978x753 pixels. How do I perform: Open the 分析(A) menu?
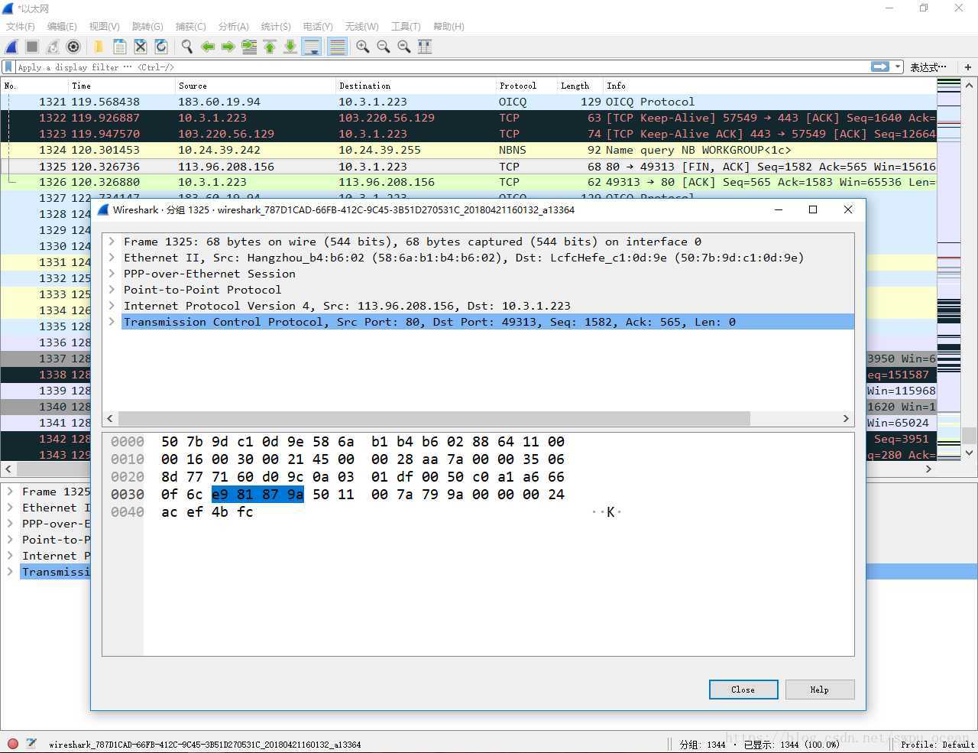[x=234, y=27]
